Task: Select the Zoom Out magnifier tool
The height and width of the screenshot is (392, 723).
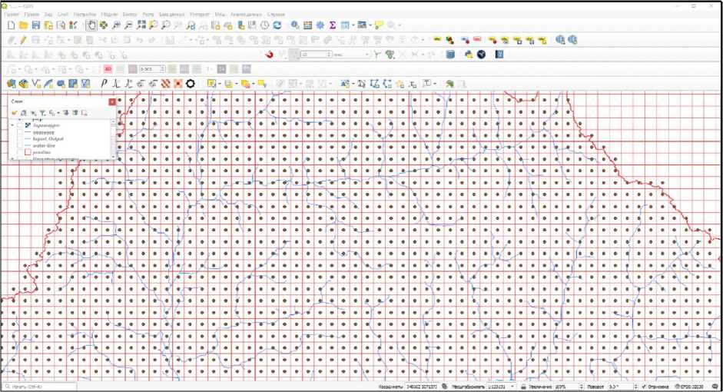Action: click(x=128, y=25)
